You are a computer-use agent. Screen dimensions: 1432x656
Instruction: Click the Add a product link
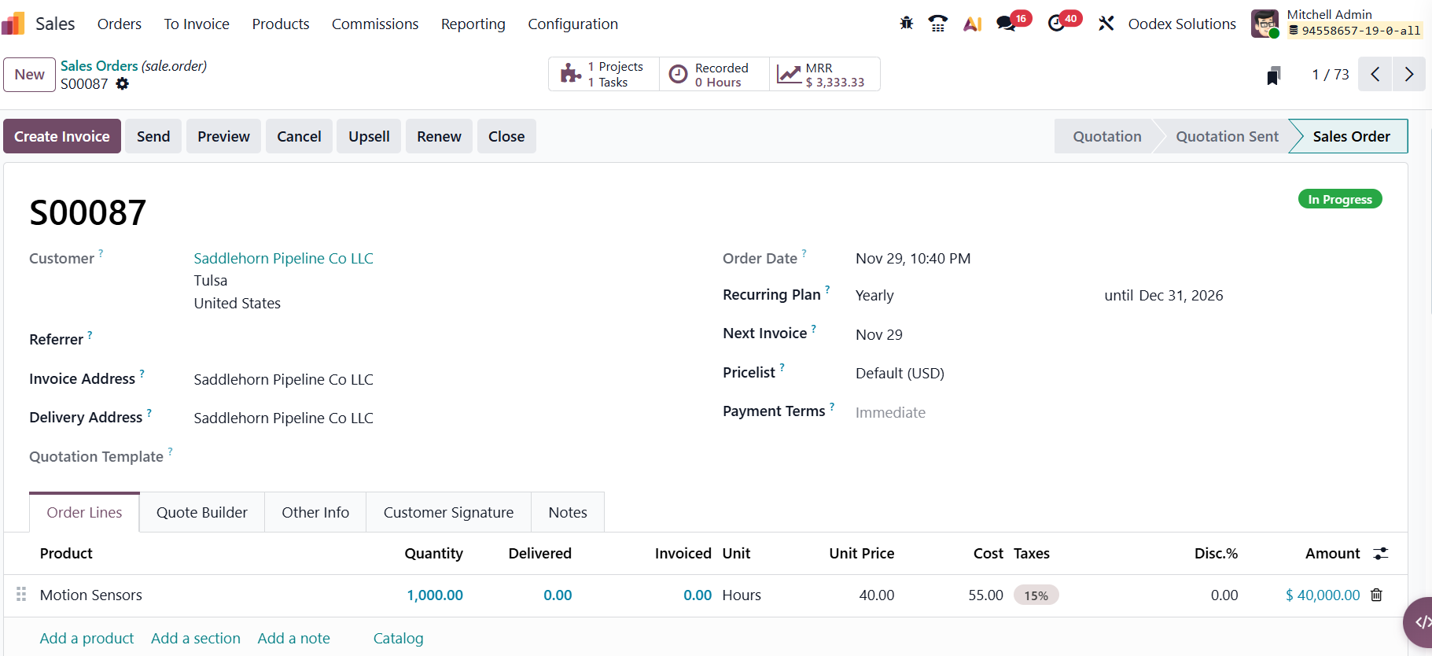tap(87, 639)
